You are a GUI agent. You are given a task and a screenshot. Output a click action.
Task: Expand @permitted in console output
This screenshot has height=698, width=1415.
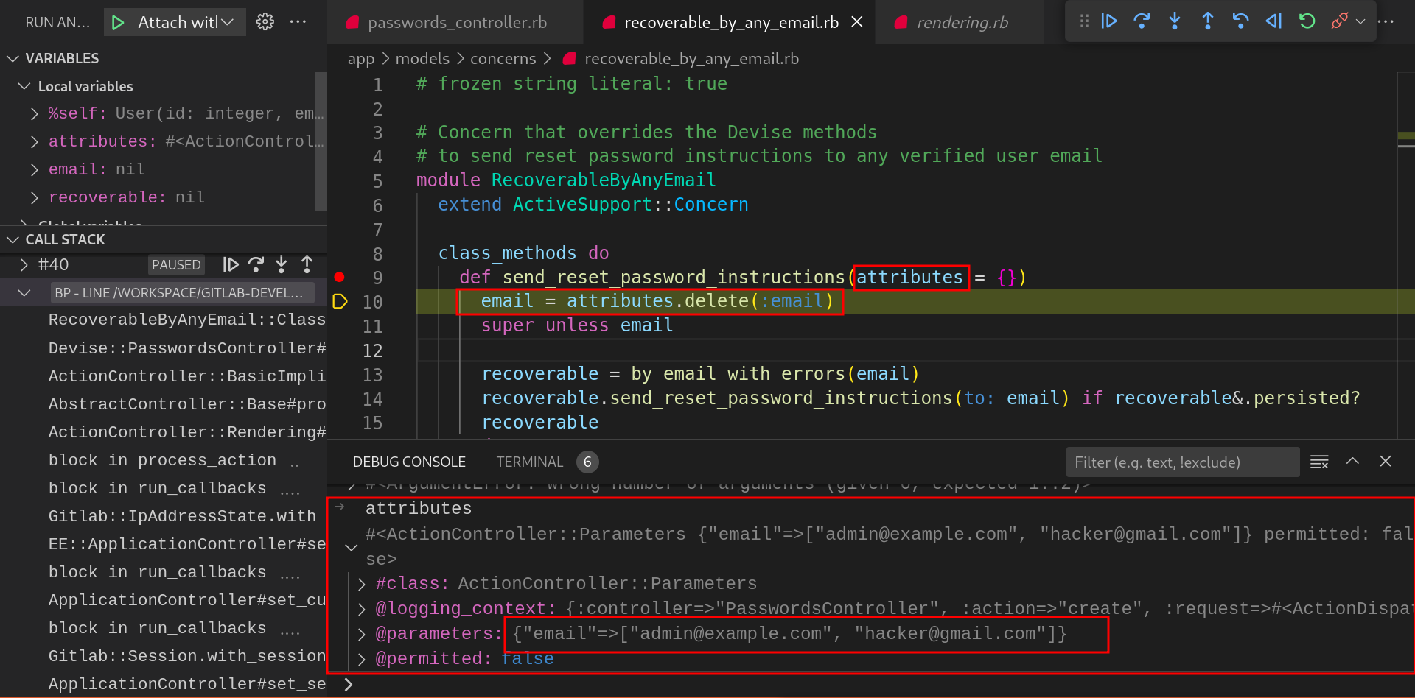pyautogui.click(x=361, y=659)
